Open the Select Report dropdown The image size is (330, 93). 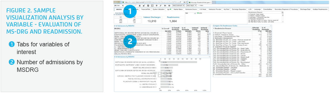click(192, 6)
